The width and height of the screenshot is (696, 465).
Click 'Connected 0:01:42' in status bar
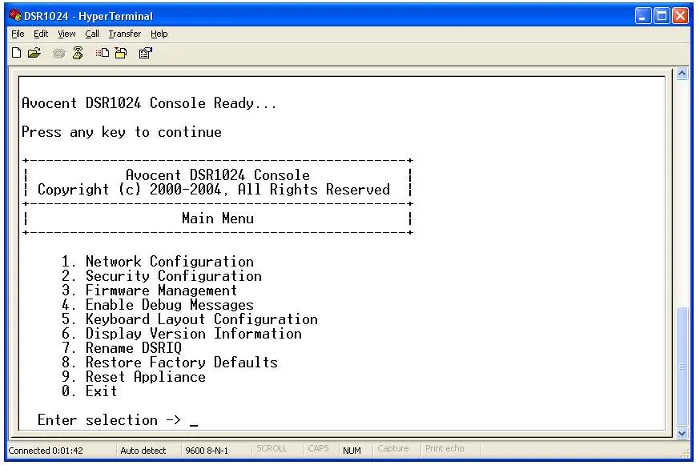coord(46,451)
